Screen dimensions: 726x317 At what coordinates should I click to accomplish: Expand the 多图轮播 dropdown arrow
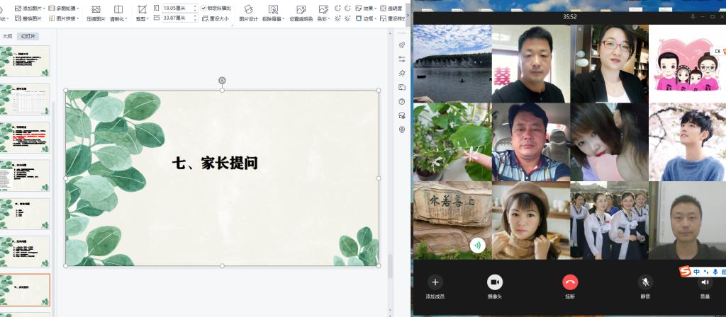coord(78,8)
